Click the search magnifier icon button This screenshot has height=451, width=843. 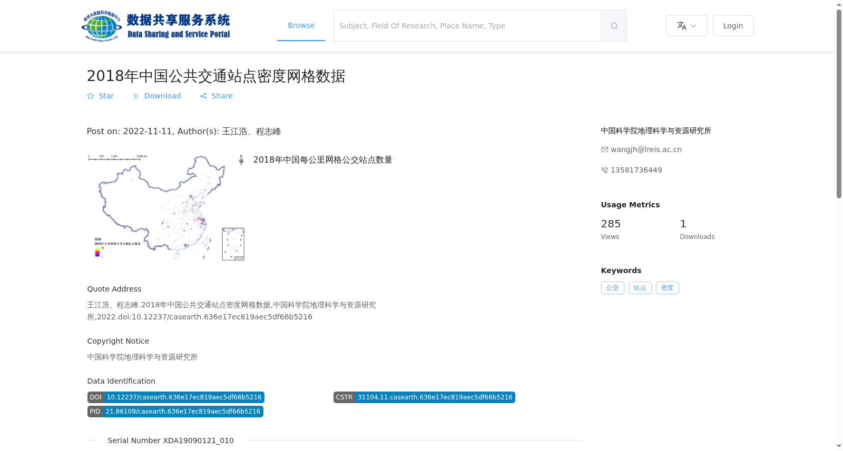[614, 26]
